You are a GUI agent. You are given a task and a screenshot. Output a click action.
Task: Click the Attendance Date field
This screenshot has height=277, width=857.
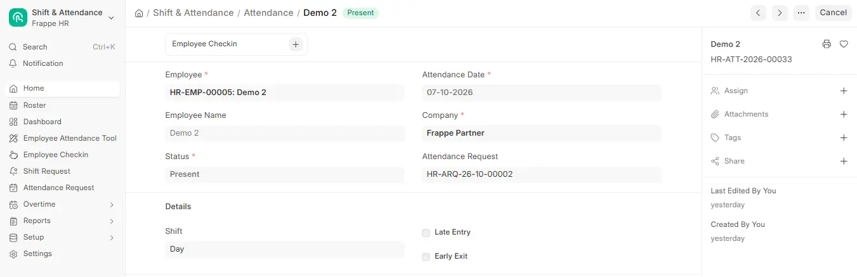pos(542,93)
